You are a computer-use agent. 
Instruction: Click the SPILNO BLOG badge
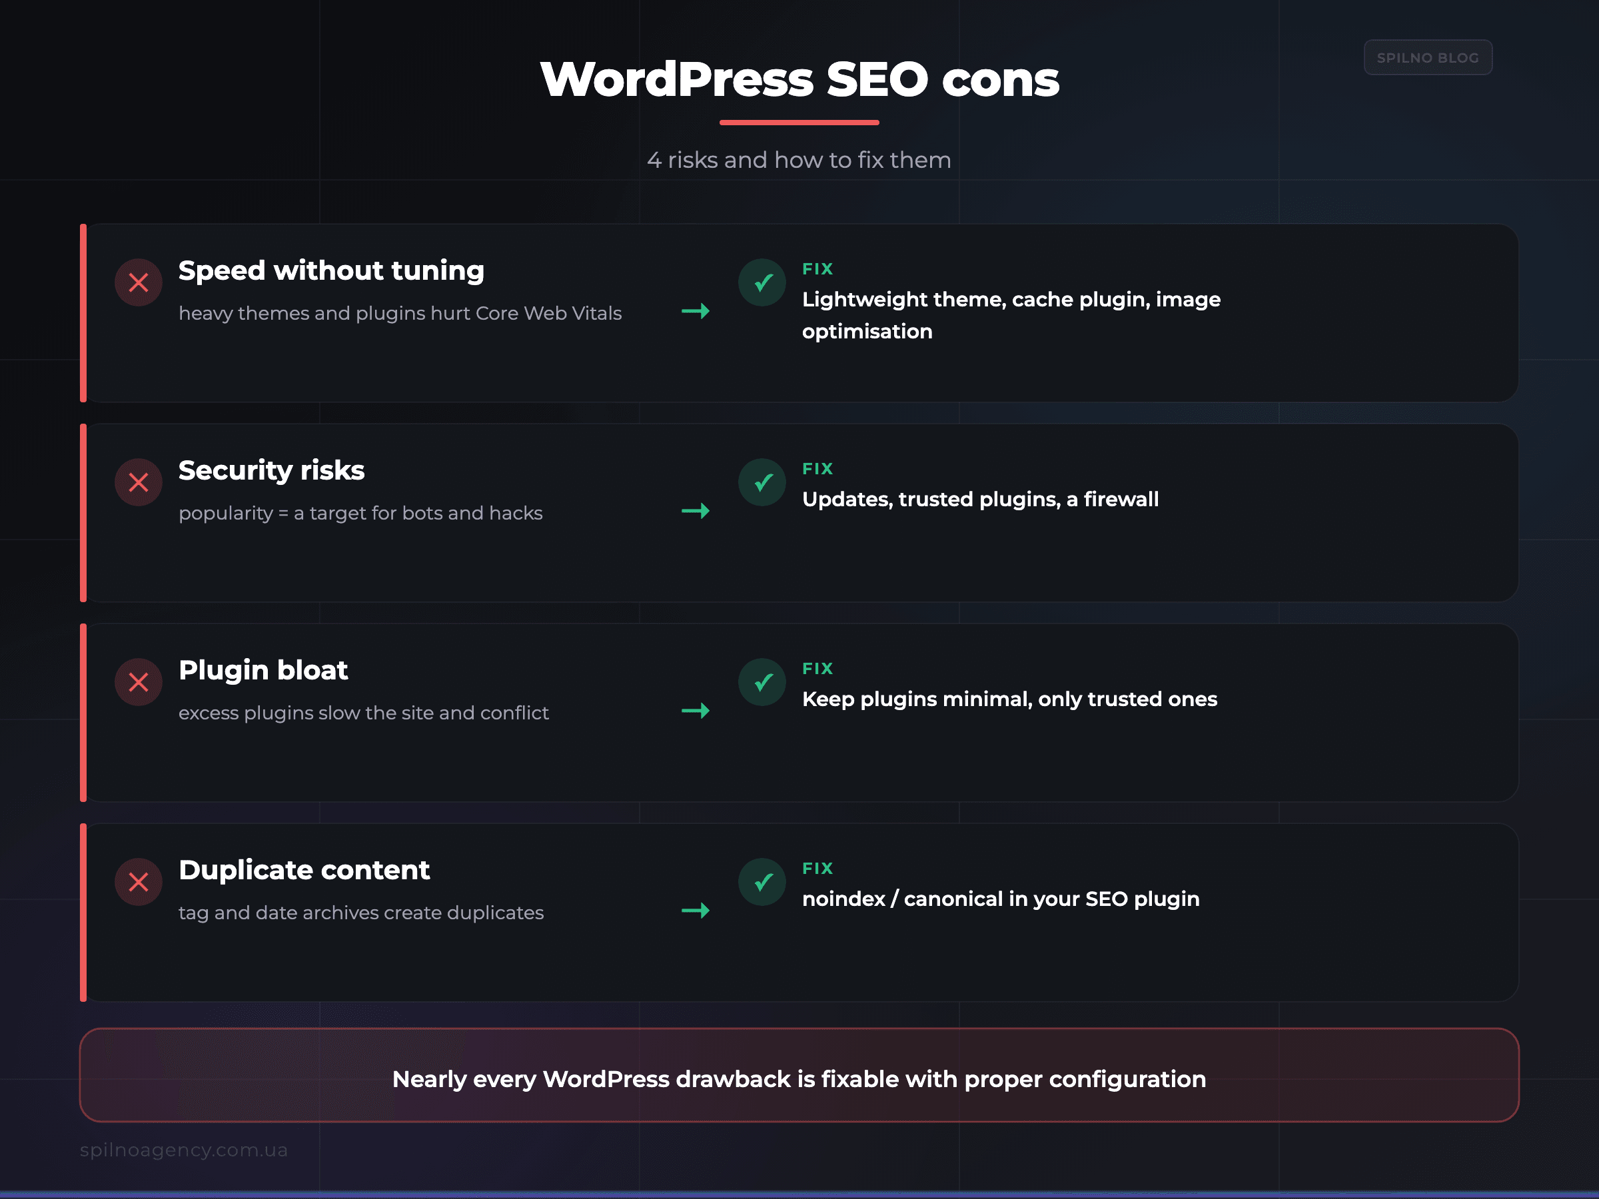1428,57
